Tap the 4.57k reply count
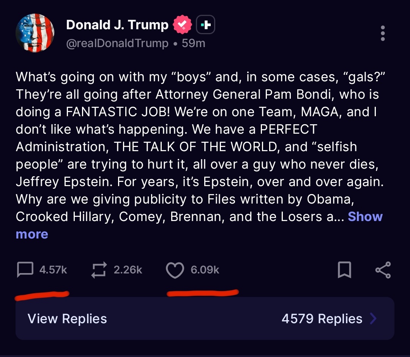 pos(53,270)
